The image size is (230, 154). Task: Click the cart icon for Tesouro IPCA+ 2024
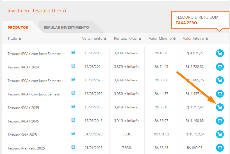point(220,67)
